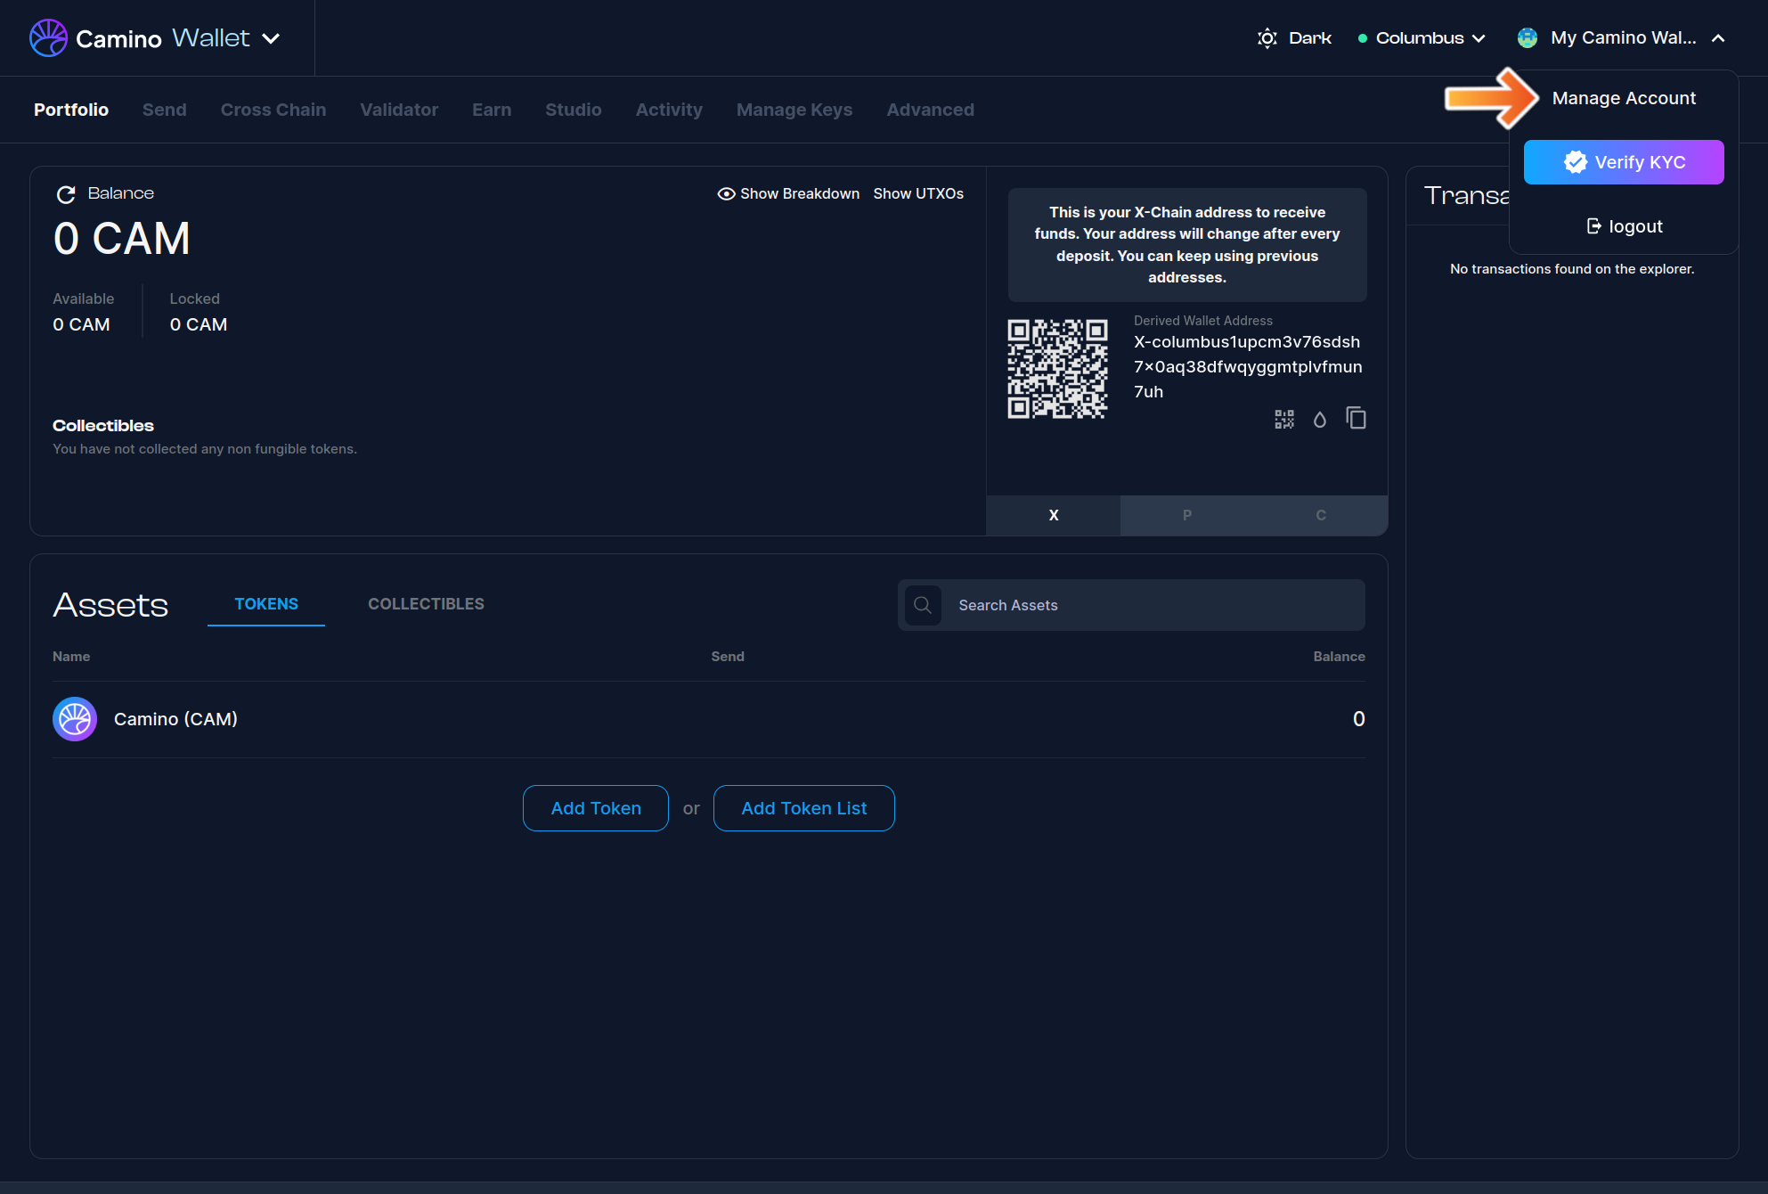The image size is (1768, 1194).
Task: Click the Camino (CAM) token logo
Action: pyautogui.click(x=75, y=719)
